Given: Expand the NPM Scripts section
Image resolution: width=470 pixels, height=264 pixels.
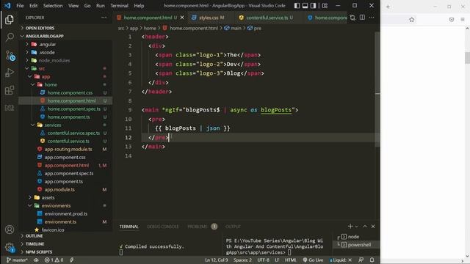Looking at the screenshot, I should pos(39,252).
